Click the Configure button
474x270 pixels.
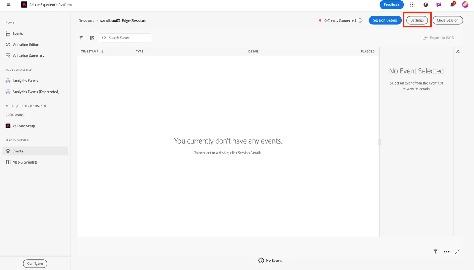point(35,264)
